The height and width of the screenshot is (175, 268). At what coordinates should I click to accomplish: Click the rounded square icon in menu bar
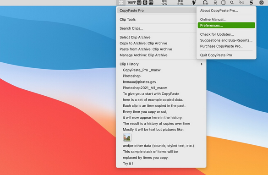coord(224,3)
